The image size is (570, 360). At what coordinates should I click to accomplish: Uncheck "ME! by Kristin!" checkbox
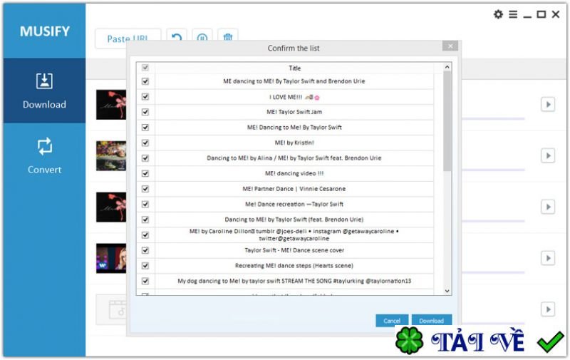coord(145,143)
